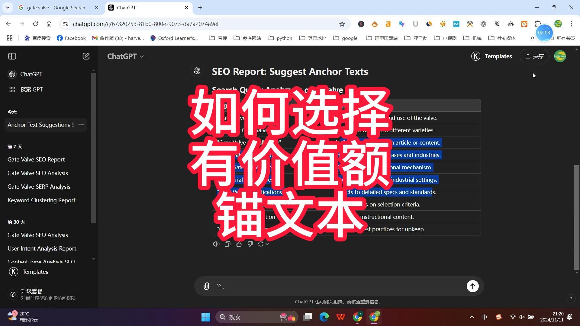The height and width of the screenshot is (326, 580).
Task: Toggle sidebar collapse panel button
Action: pyautogui.click(x=12, y=56)
